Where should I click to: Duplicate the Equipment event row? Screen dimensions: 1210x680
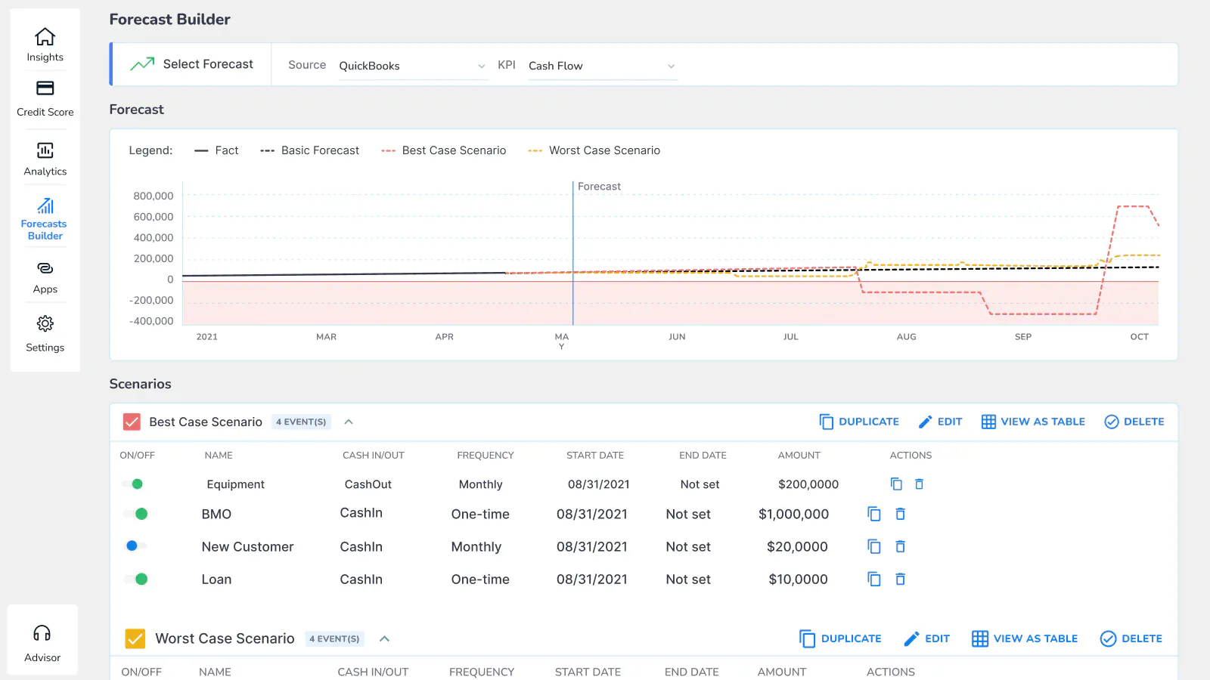[x=896, y=484]
